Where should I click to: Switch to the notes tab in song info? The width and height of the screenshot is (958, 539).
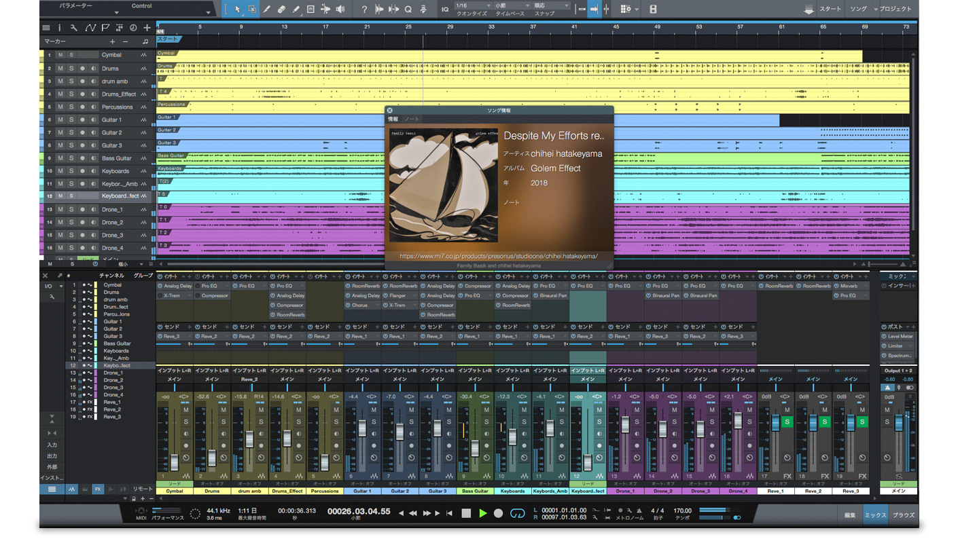tap(412, 119)
